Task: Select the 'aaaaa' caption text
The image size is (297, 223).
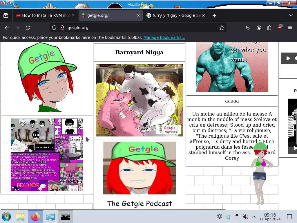Action: 232,101
